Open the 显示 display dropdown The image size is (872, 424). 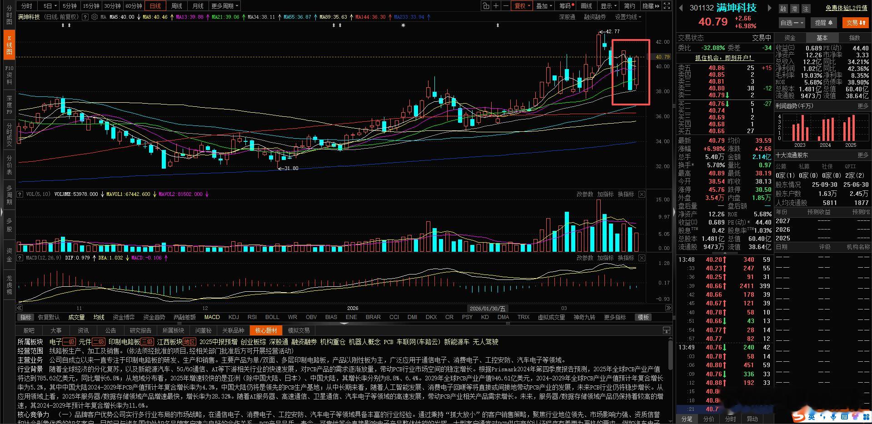[x=608, y=6]
